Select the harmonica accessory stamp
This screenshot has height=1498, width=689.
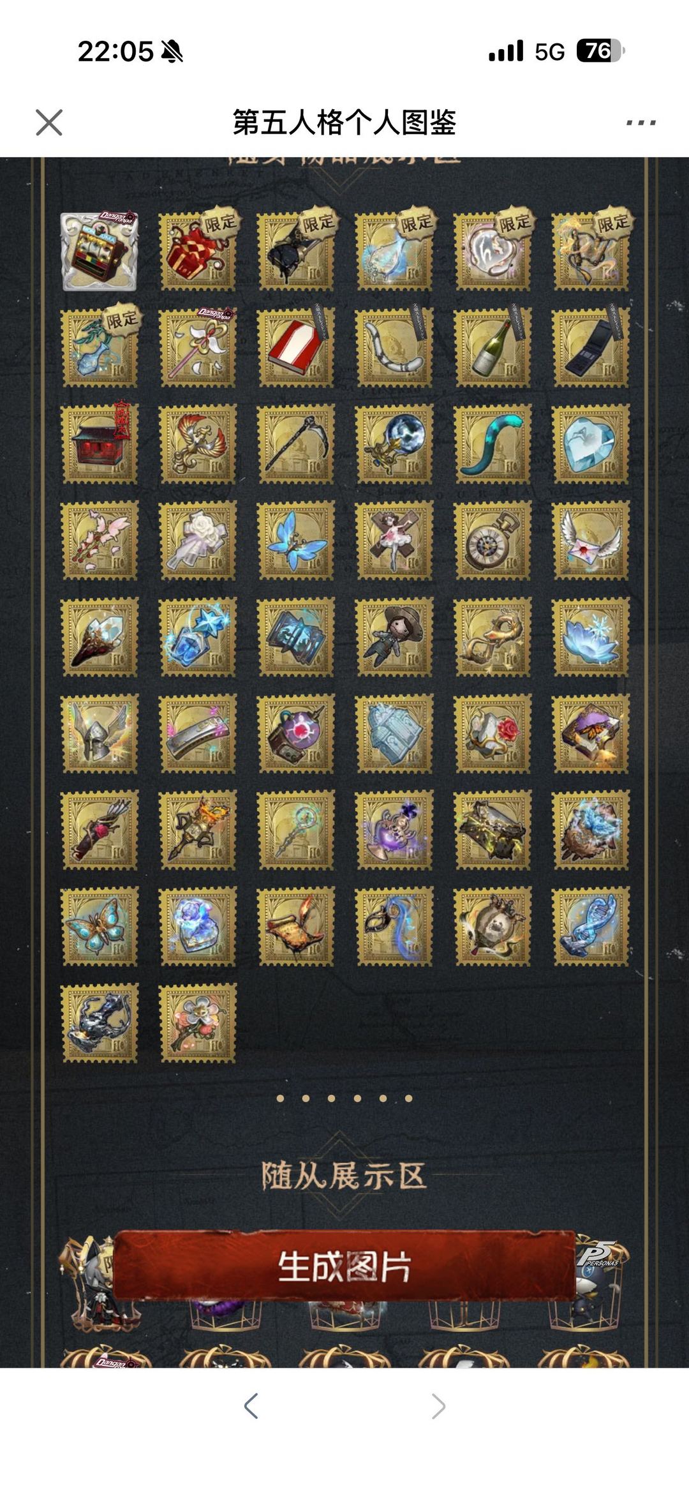point(198,733)
